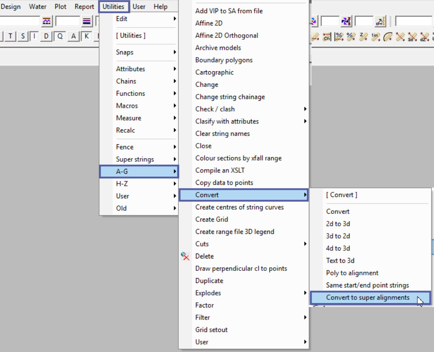Open the Explodes submenu
434x352 pixels.
click(x=243, y=293)
